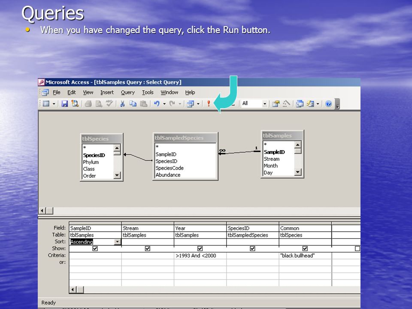Open the File menu
This screenshot has width=412, height=309.
coord(57,92)
